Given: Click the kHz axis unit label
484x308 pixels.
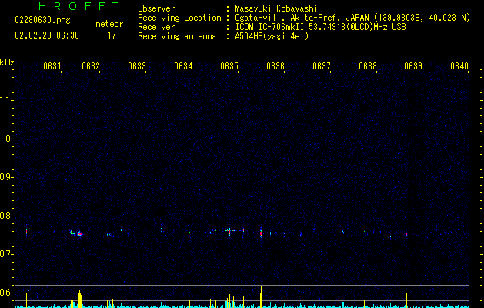Looking at the screenshot, I should (7, 62).
